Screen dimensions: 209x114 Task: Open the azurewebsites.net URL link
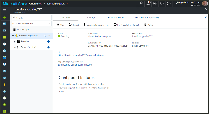tap(81, 55)
